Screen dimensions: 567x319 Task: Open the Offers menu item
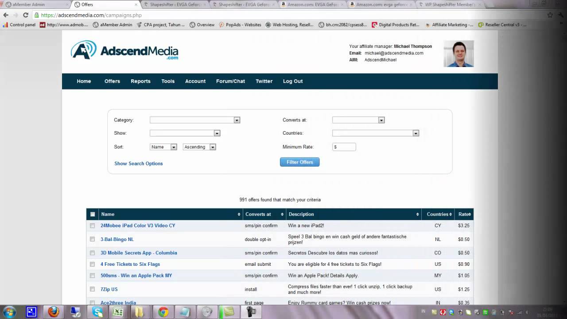(112, 81)
